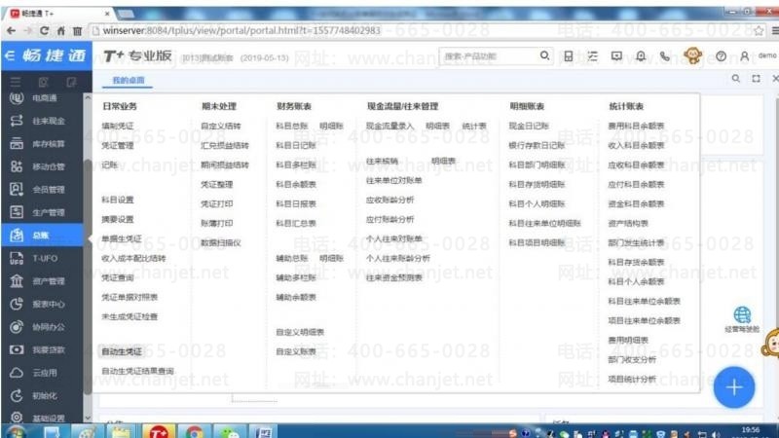The height and width of the screenshot is (438, 779).
Task: Click the Chrome icon on Windows taskbar
Action: coord(194,432)
